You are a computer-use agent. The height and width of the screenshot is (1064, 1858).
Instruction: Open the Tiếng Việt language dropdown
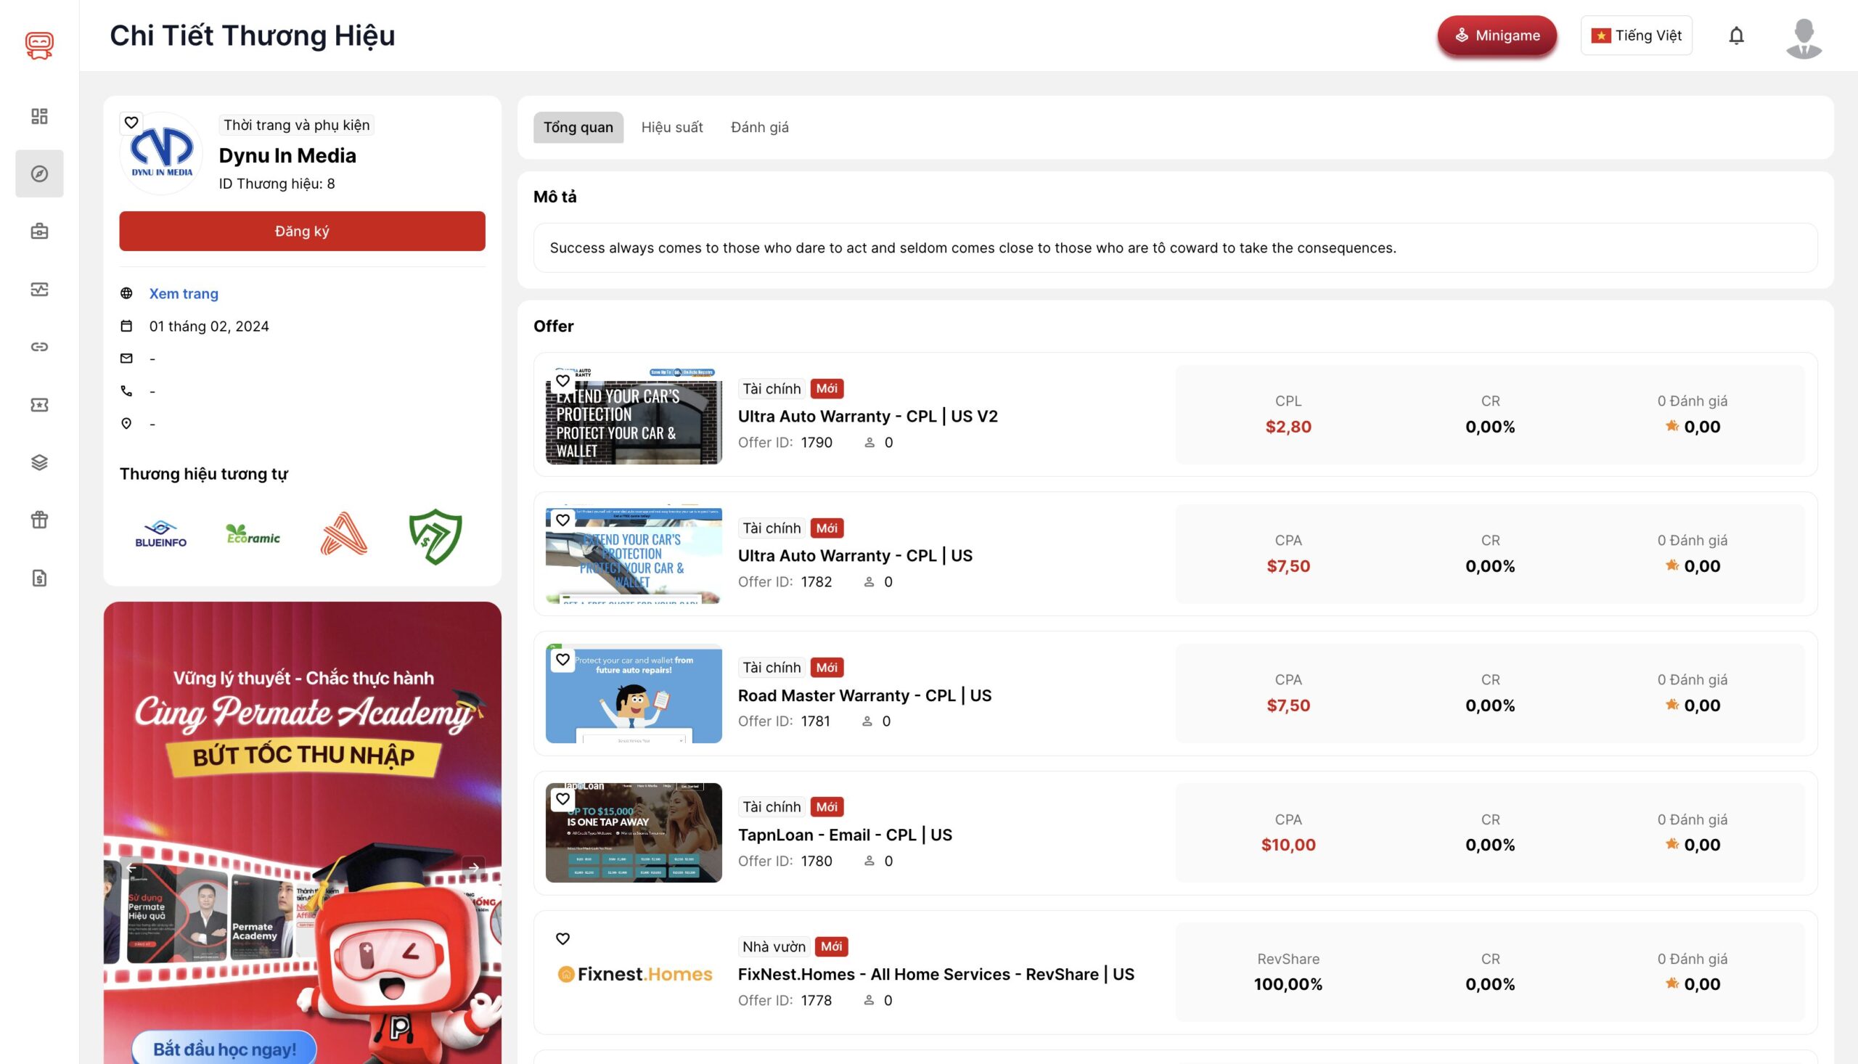point(1636,36)
